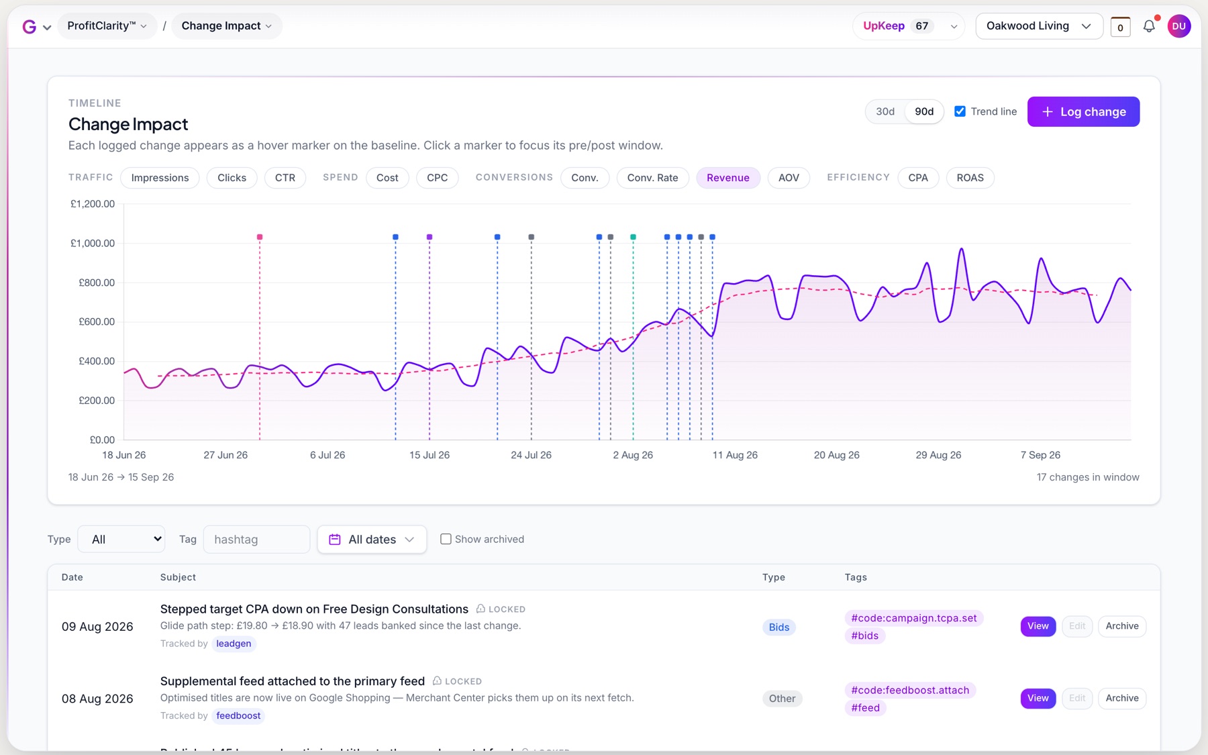This screenshot has width=1208, height=755.
Task: Archive the Supplemental feed change
Action: 1122,698
